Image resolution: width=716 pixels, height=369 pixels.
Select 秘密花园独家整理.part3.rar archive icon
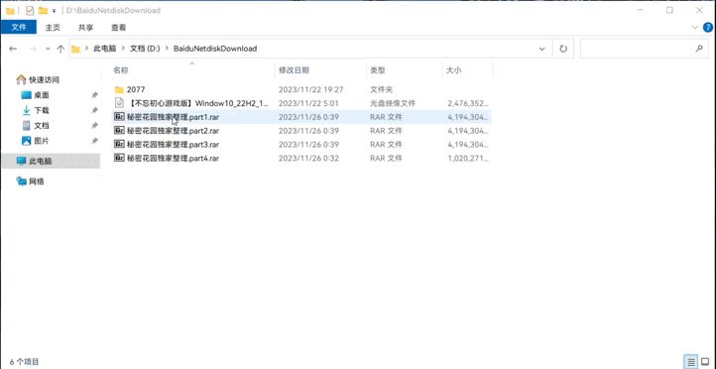pos(119,144)
